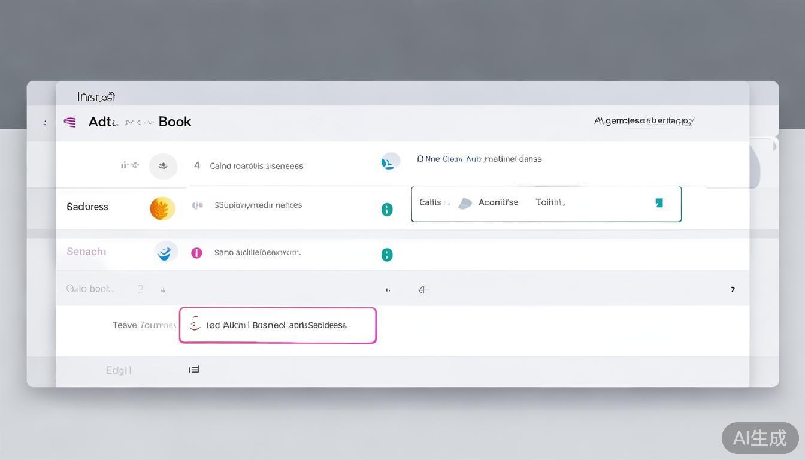Toggle the teal badge in the Senachı row
Viewport: 805px width, 460px height.
[387, 255]
